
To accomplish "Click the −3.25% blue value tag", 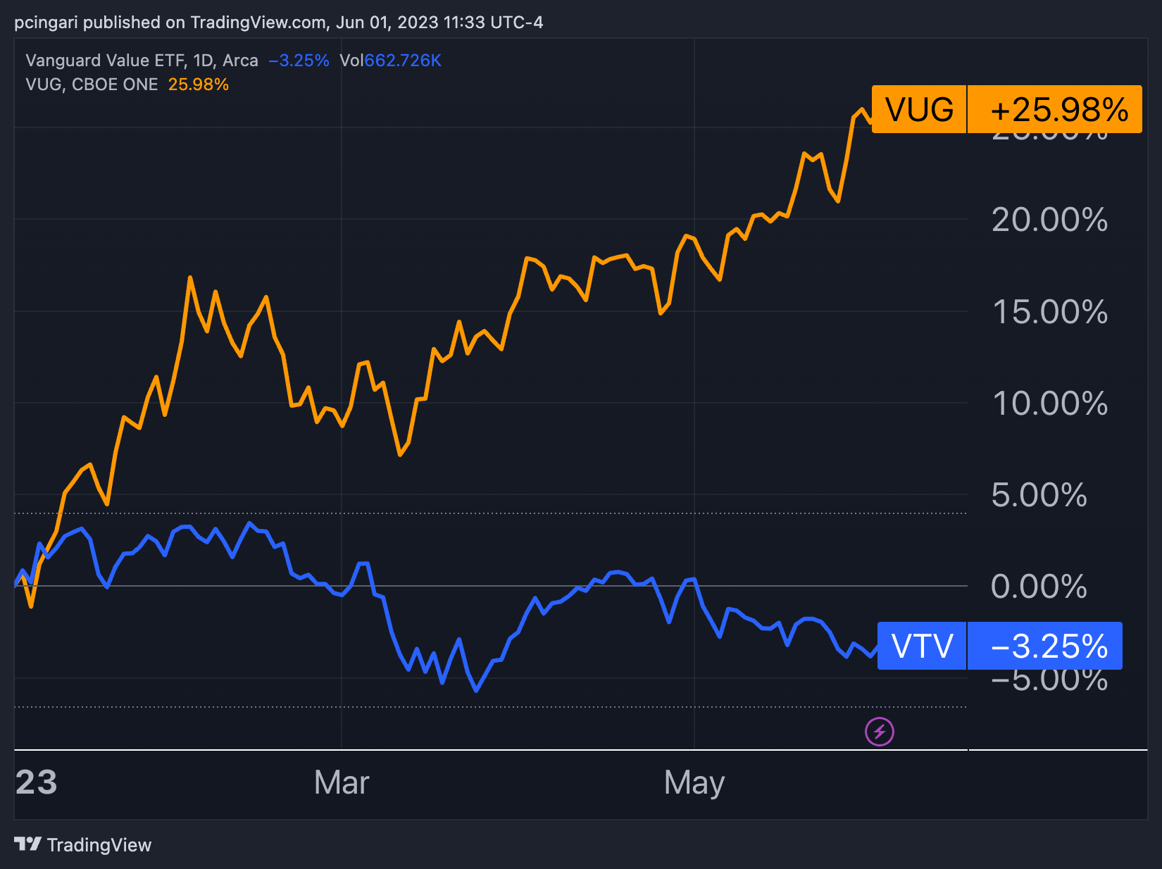I will (x=1045, y=646).
